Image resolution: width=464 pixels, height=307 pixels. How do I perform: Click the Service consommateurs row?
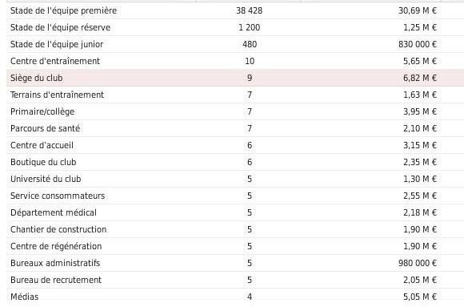pyautogui.click(x=235, y=196)
